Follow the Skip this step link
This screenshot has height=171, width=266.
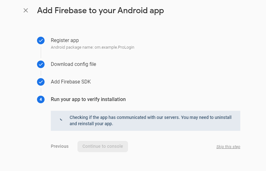click(228, 147)
